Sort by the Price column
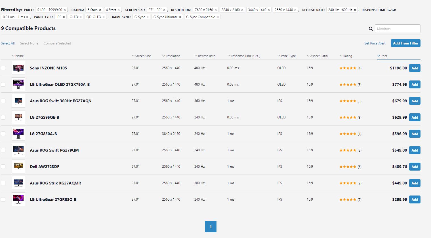431x238 pixels. pos(384,56)
